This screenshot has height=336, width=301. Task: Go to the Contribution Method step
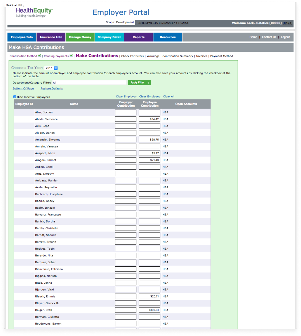23,56
